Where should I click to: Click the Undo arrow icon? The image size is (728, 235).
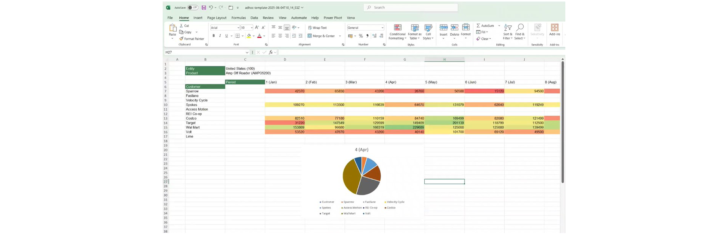coord(211,8)
